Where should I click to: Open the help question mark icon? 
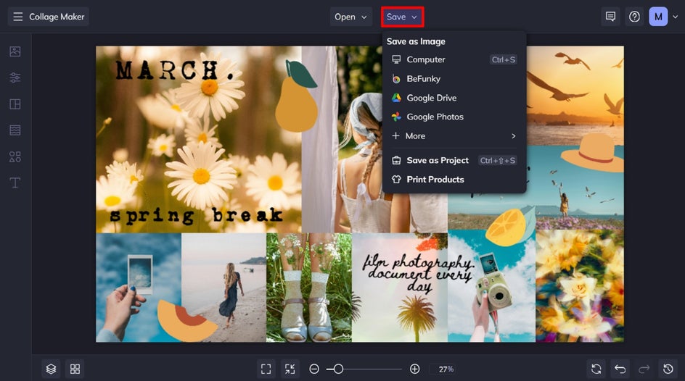tap(634, 17)
